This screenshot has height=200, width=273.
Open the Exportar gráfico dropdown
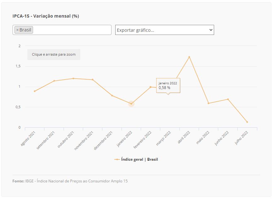[x=164, y=30]
